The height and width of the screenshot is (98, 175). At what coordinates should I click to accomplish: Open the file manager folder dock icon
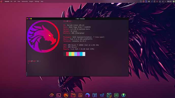click(x=73, y=95)
